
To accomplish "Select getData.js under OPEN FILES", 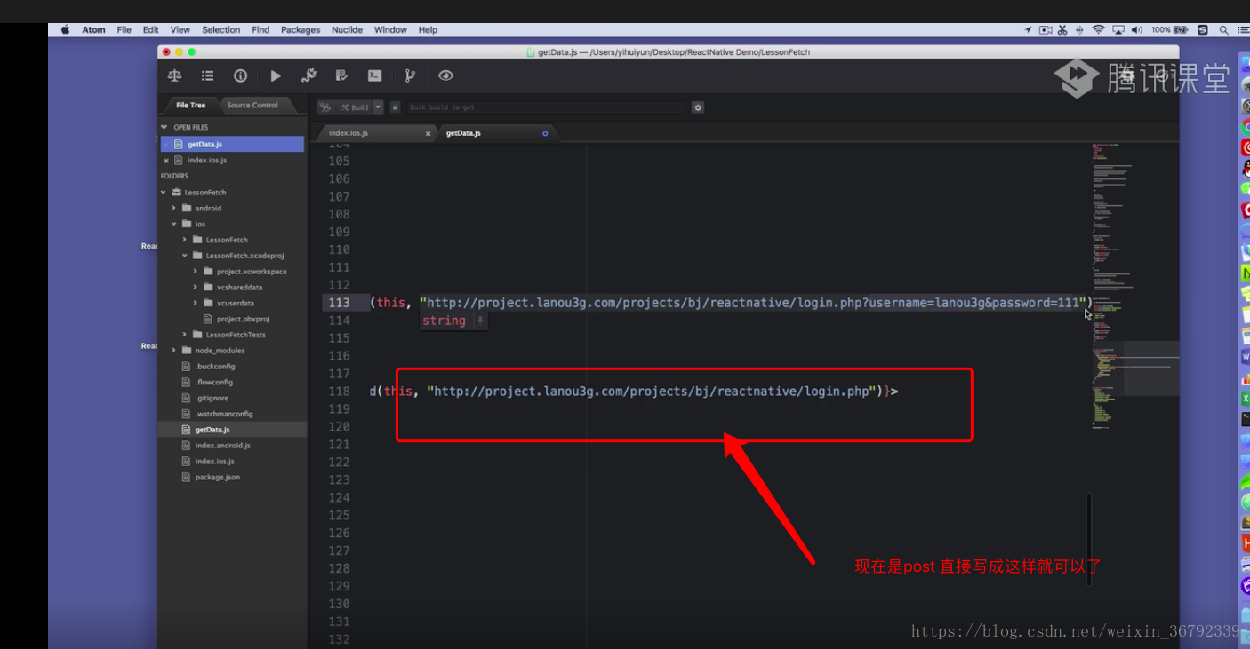I will tap(232, 144).
